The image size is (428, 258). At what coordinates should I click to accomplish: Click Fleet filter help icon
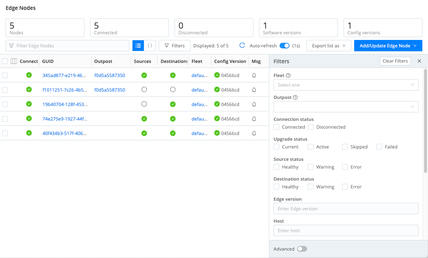(288, 76)
